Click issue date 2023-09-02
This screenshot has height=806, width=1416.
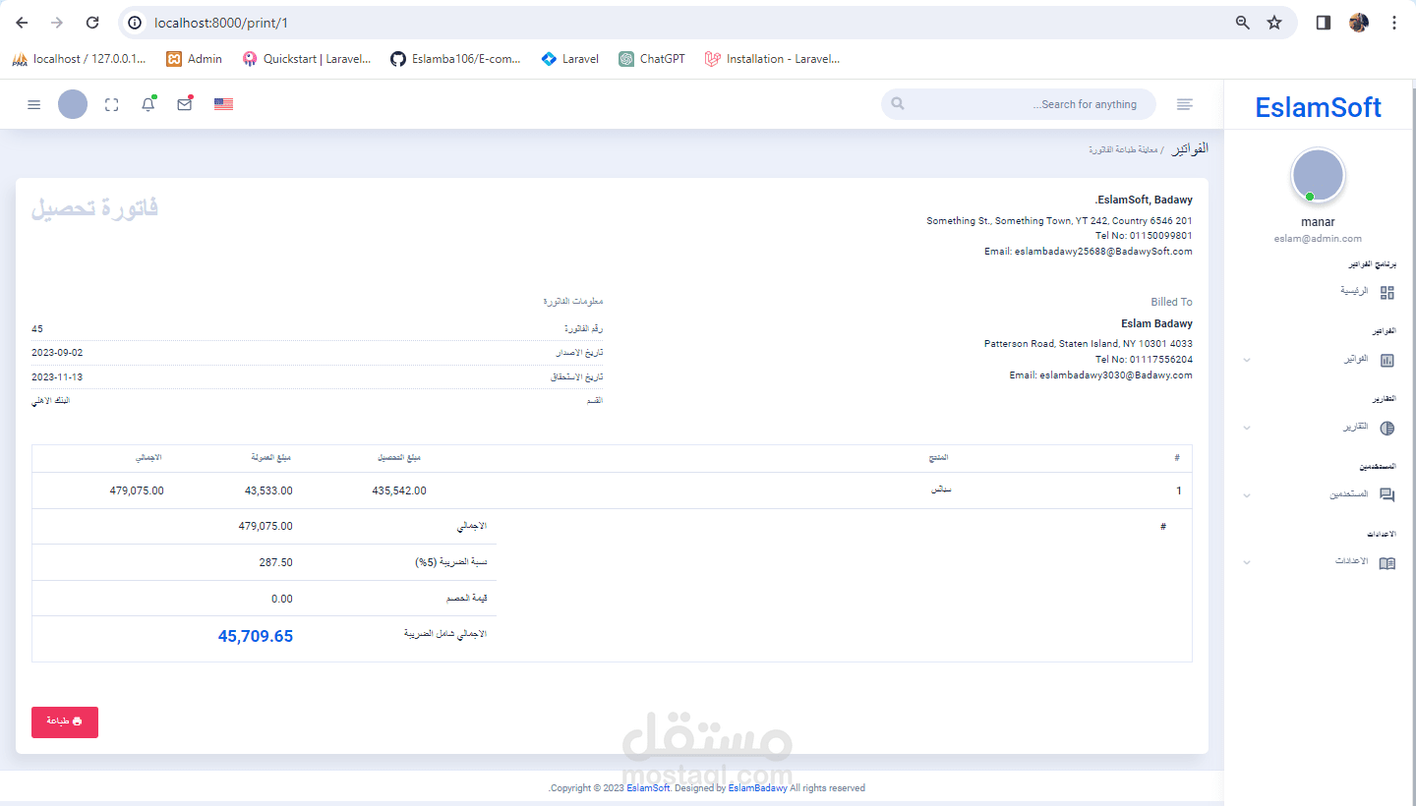(57, 352)
